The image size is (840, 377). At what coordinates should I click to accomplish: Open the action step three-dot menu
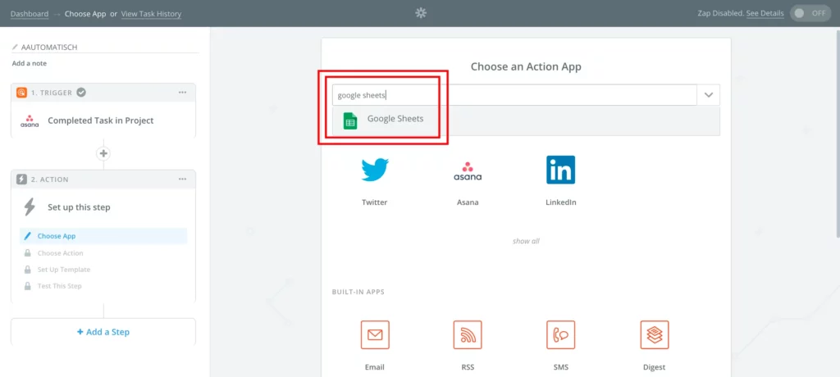pyautogui.click(x=183, y=179)
